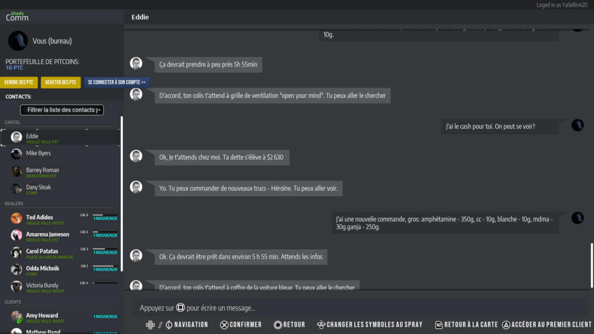This screenshot has width=594, height=334.
Task: Click the Vous (bureau) profile name
Action: pos(52,41)
